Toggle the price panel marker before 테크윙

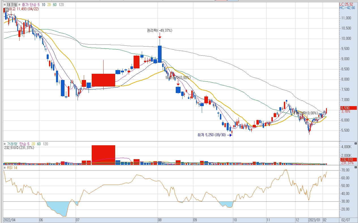click(x=5, y=5)
